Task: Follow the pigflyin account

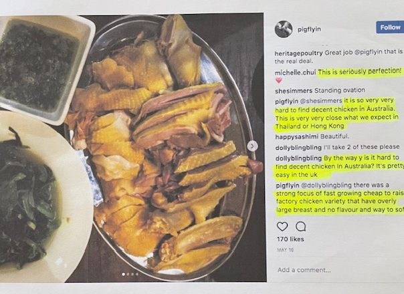Action: 390,27
